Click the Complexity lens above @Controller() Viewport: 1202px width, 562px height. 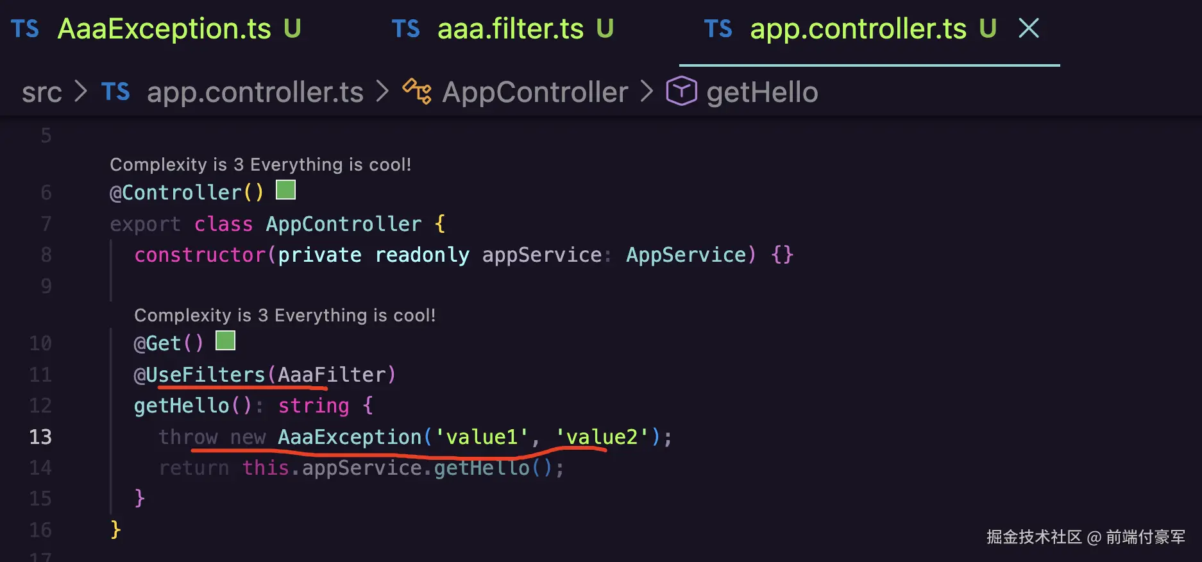(260, 165)
